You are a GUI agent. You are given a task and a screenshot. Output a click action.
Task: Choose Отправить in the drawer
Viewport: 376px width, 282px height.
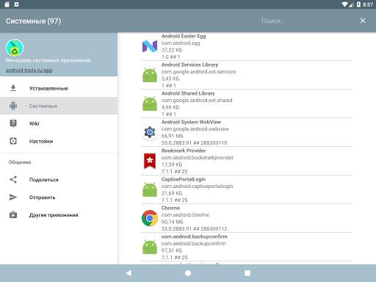(59, 198)
